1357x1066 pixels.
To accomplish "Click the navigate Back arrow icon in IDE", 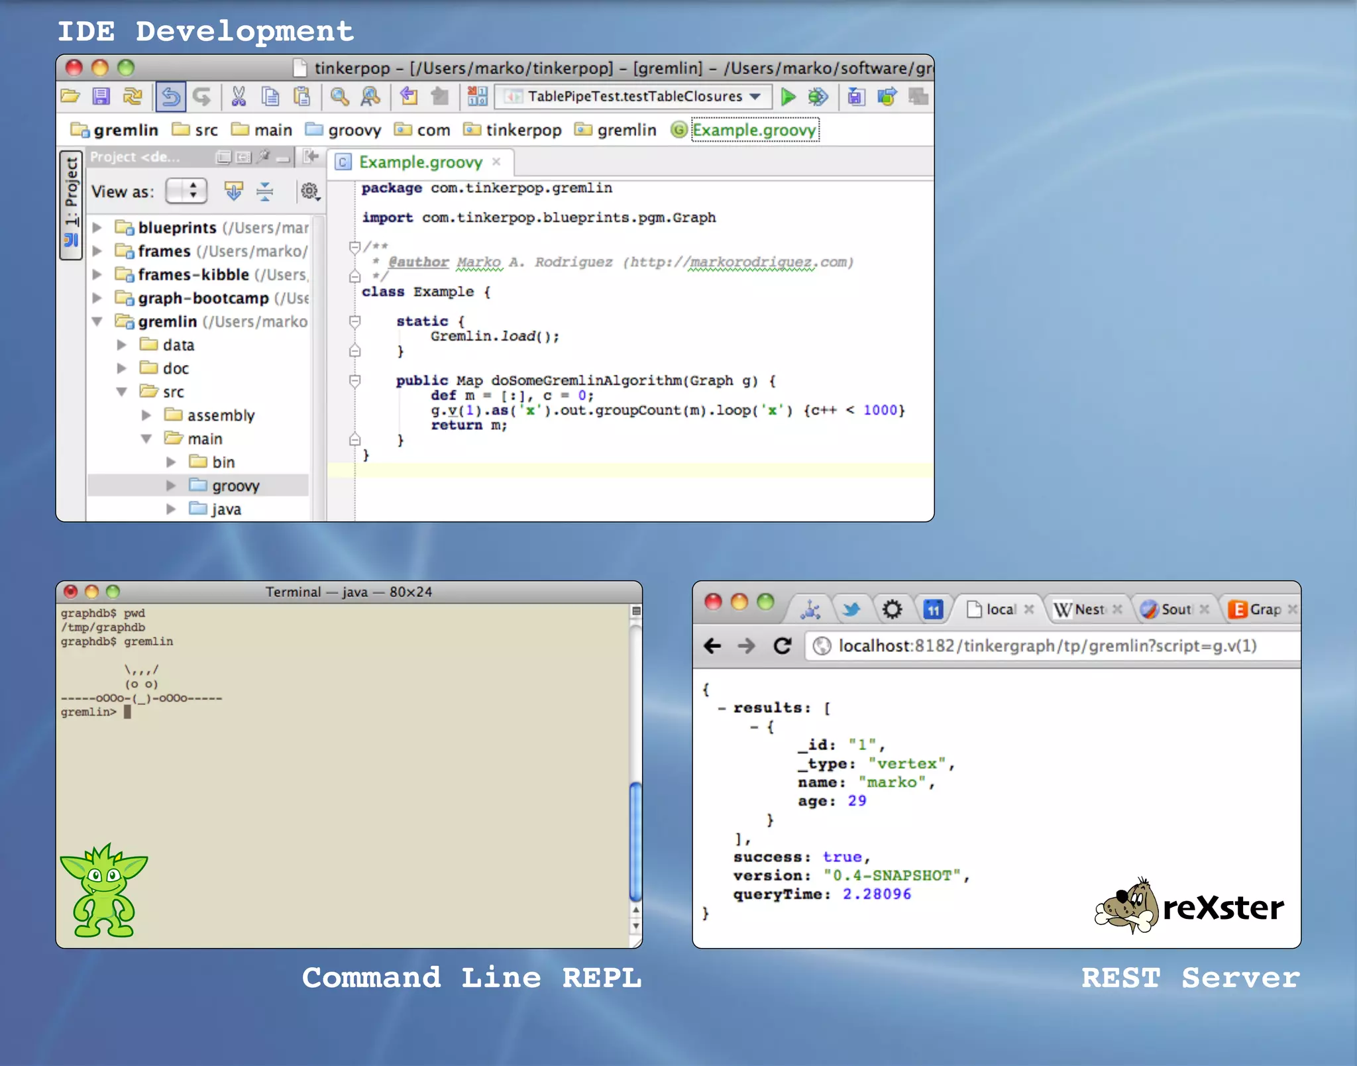I will (x=409, y=97).
